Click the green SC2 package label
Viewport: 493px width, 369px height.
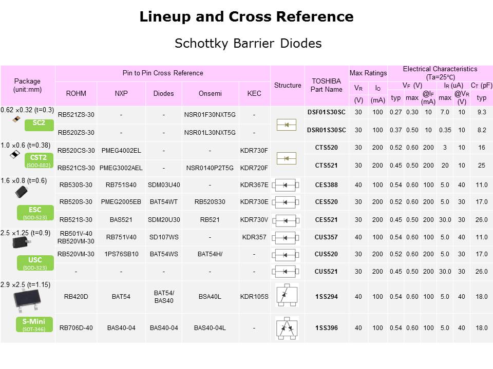[39, 124]
